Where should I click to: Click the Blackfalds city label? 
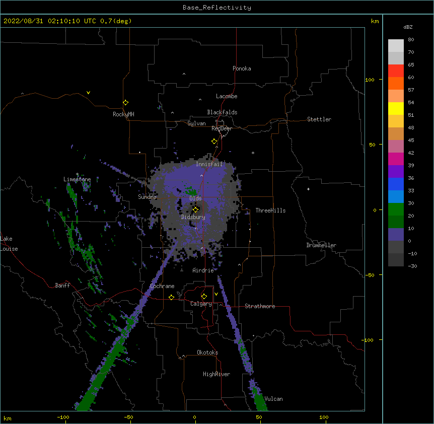(x=222, y=112)
